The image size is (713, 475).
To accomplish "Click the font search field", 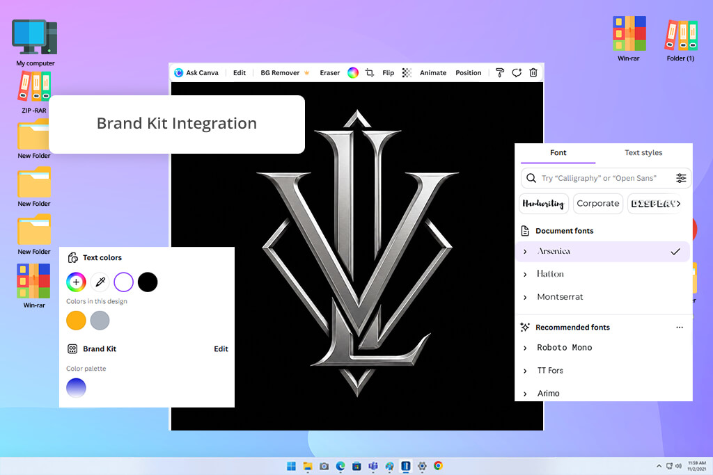I will (x=606, y=178).
